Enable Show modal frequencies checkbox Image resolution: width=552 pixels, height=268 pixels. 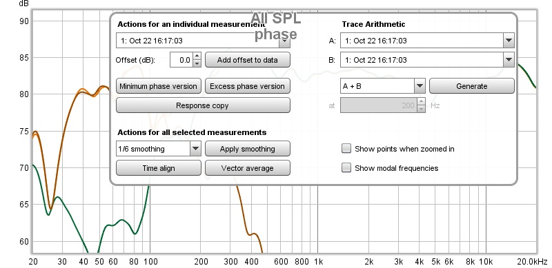(346, 168)
